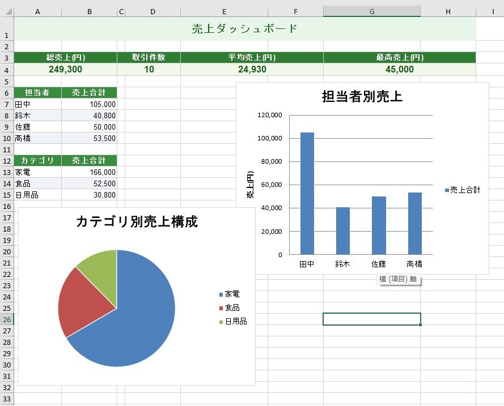The height and width of the screenshot is (406, 504).
Task: Select the transaction count value 10
Action: click(149, 69)
